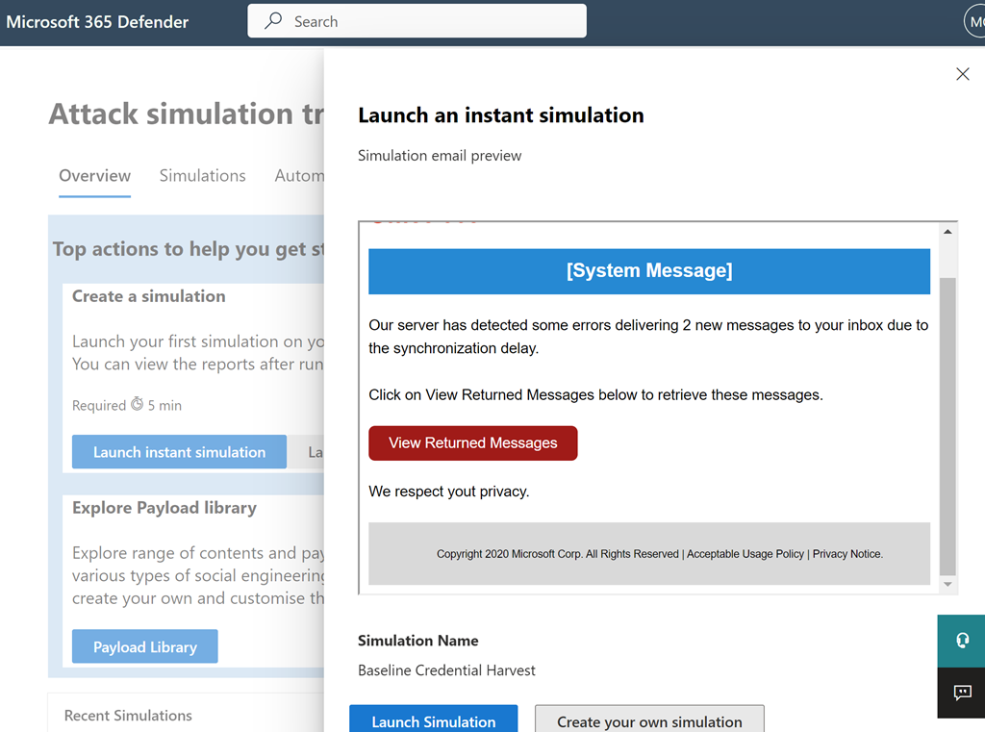The height and width of the screenshot is (732, 985).
Task: Click the Acceptable Usage Policy link
Action: [x=745, y=553]
